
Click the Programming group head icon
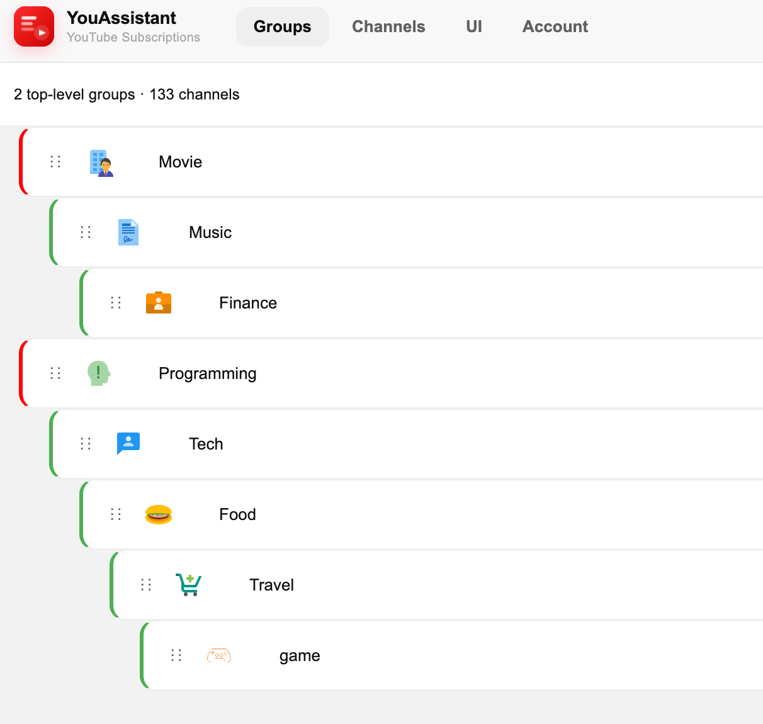click(x=99, y=373)
